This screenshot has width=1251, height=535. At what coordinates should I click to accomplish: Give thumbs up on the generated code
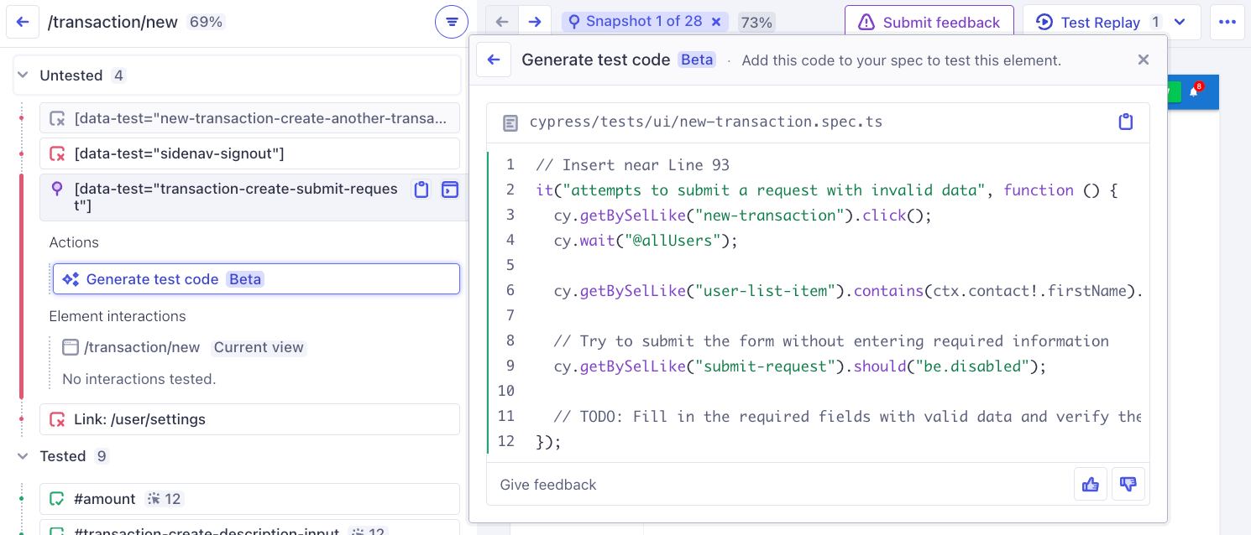[1090, 484]
